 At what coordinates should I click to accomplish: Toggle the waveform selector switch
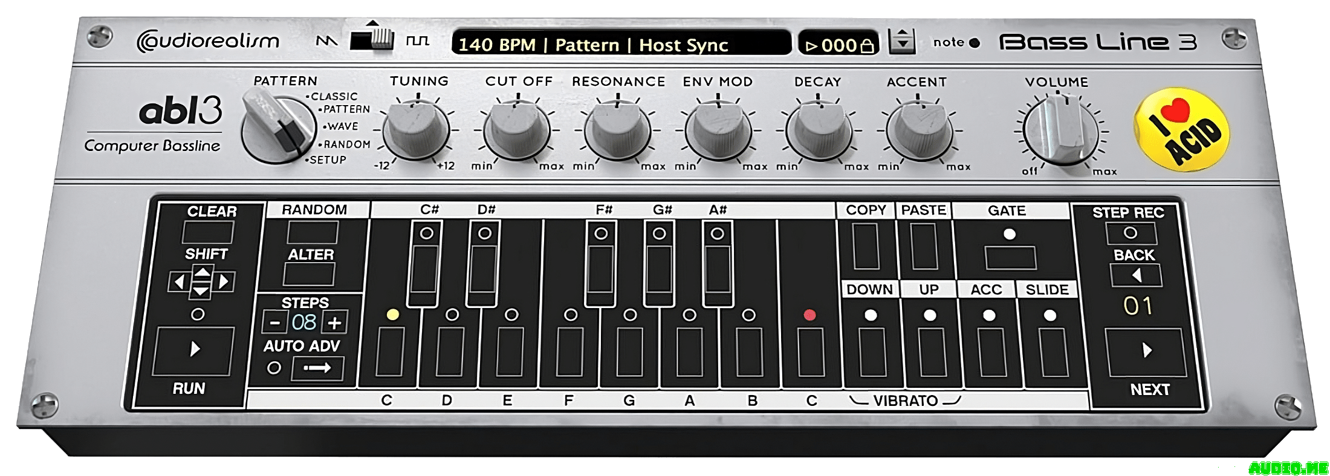(372, 39)
